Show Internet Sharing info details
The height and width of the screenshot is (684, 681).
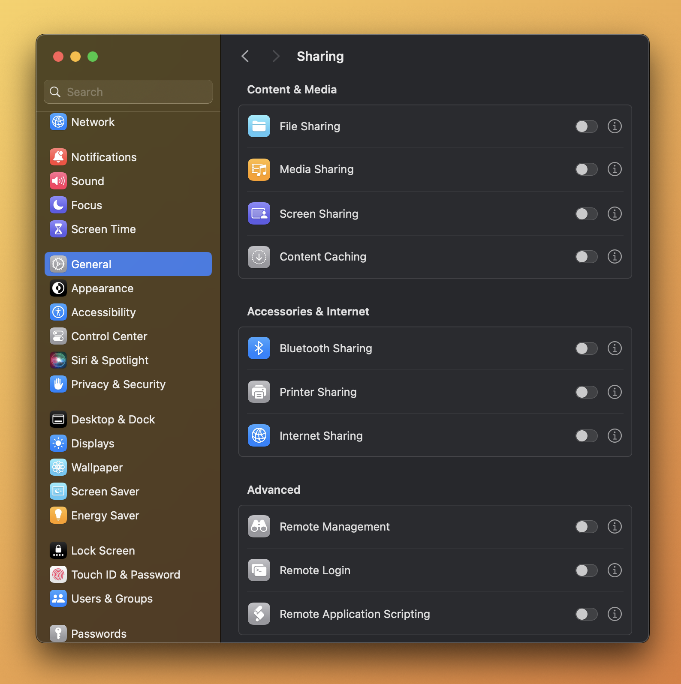point(615,436)
